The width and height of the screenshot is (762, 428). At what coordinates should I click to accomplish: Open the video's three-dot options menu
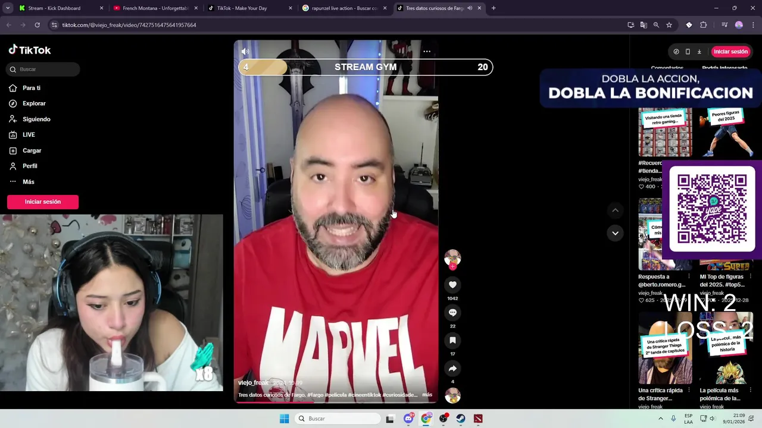pos(427,52)
